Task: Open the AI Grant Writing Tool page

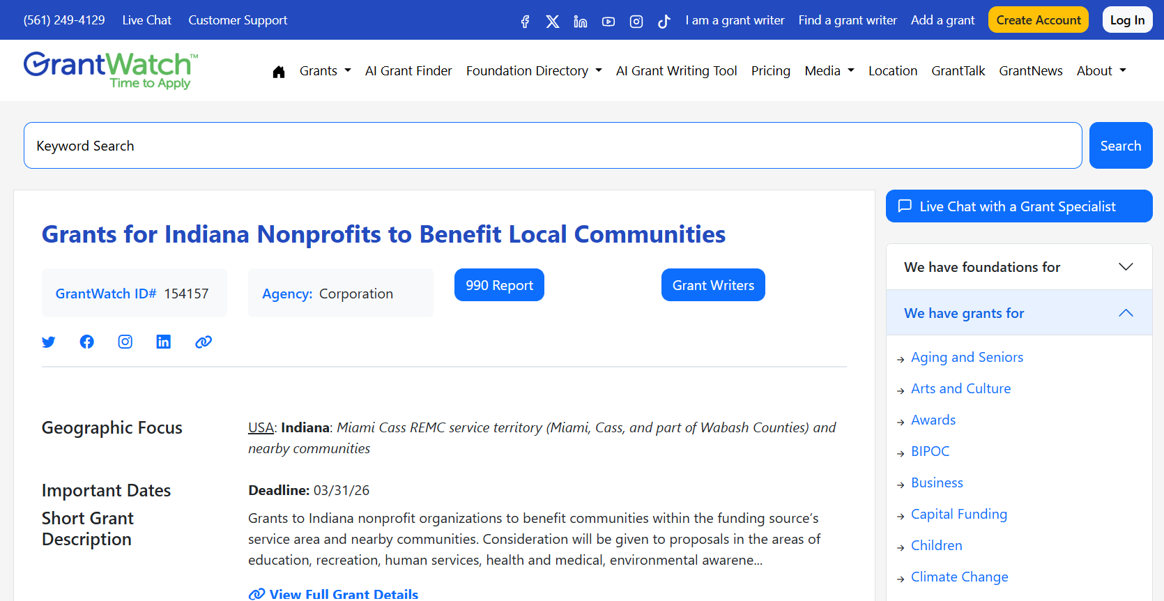Action: 676,70
